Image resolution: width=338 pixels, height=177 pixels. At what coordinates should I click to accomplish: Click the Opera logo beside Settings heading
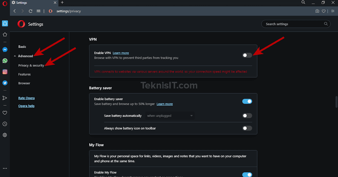tap(21, 24)
